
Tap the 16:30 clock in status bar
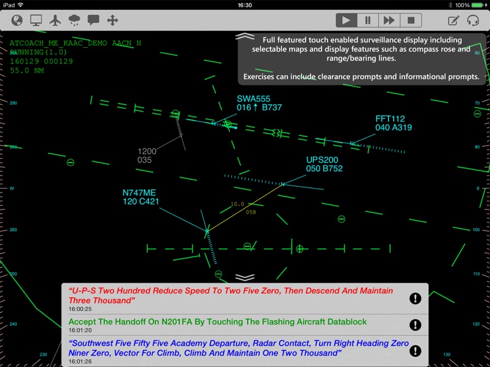coord(245,5)
